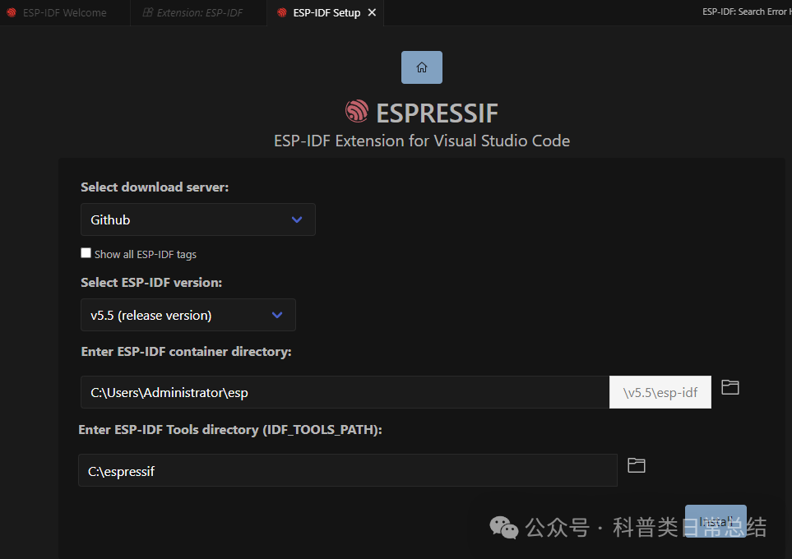792x559 pixels.
Task: Click the IDF_TOOLS_PATH directory label
Action: pos(230,430)
